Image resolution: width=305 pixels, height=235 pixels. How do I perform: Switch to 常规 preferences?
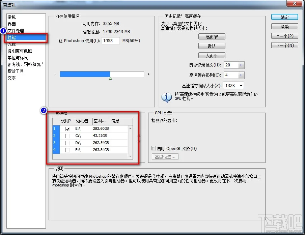pos(11,17)
